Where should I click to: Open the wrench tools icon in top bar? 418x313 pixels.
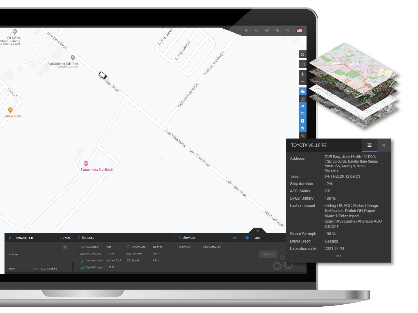click(x=257, y=30)
